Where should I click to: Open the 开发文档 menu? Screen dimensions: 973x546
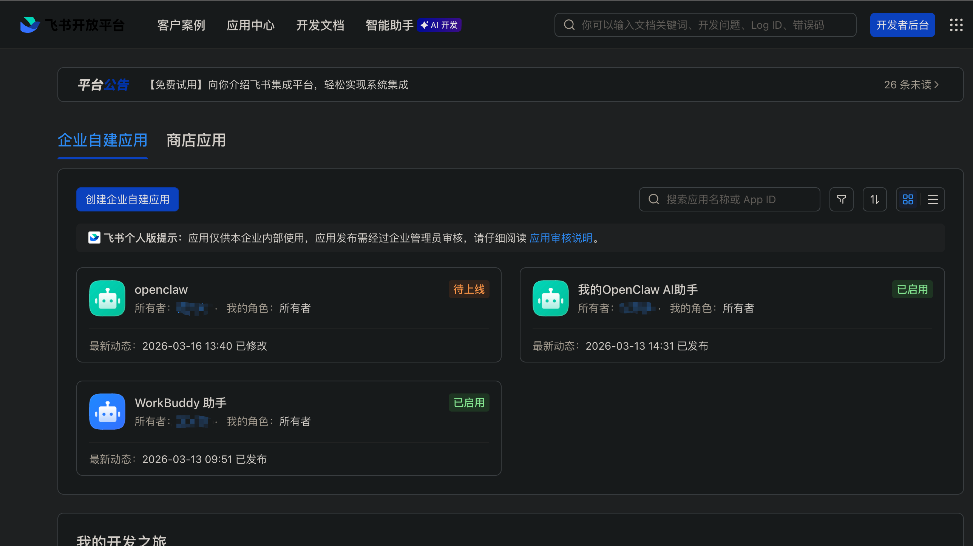(x=320, y=25)
